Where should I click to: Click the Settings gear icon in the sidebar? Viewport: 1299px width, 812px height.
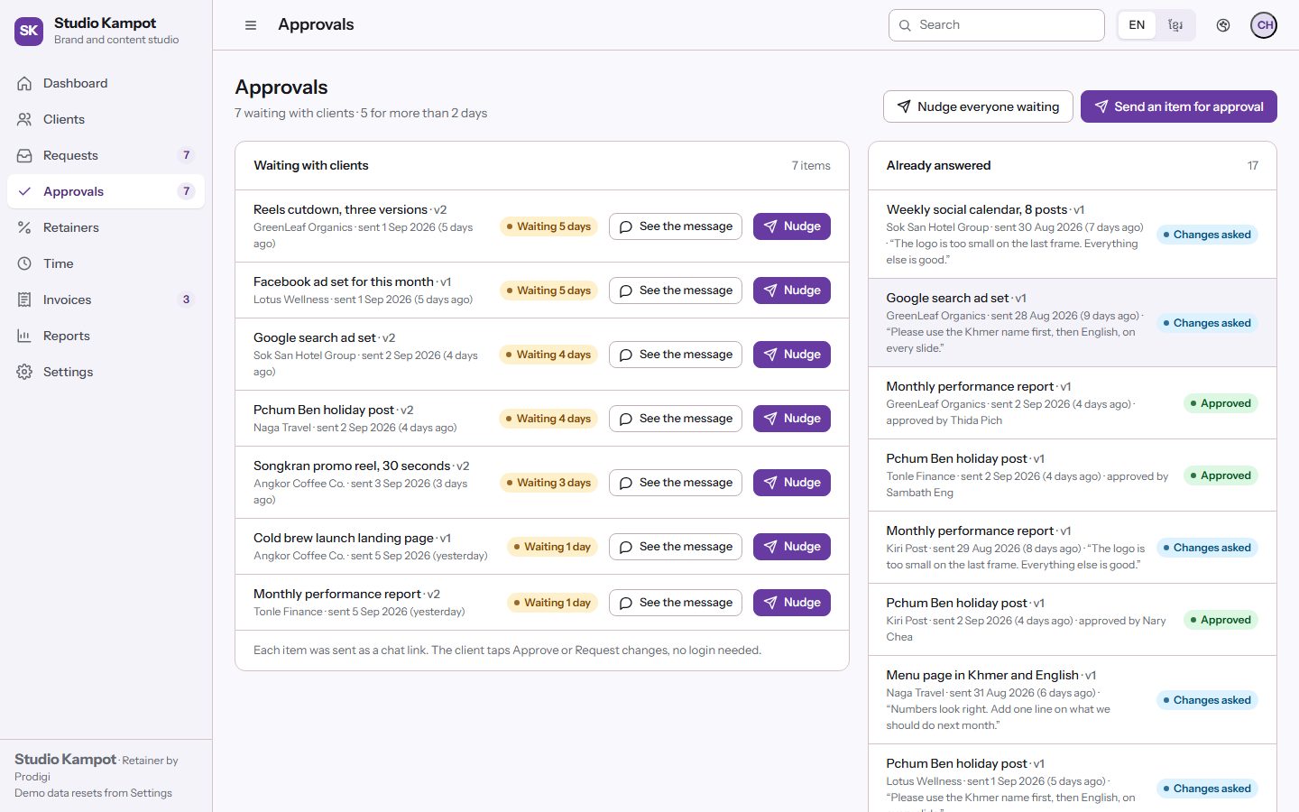click(24, 372)
